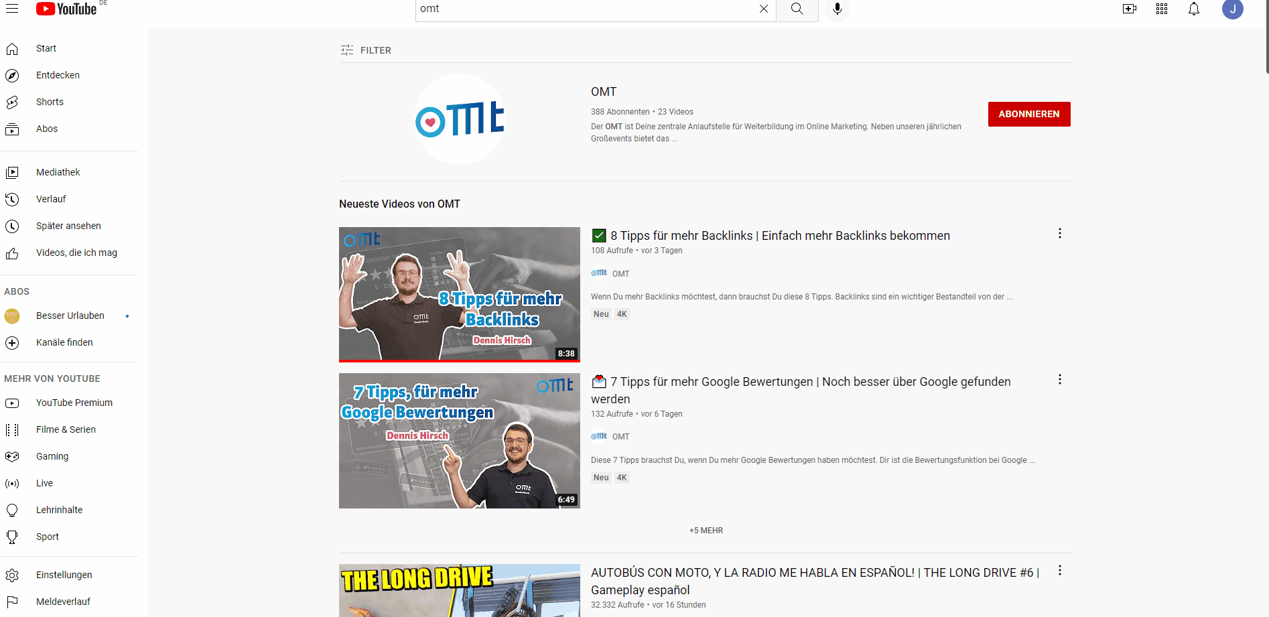Screen dimensions: 1269x617
Task: Click the Entdecken compass icon
Action: point(12,75)
